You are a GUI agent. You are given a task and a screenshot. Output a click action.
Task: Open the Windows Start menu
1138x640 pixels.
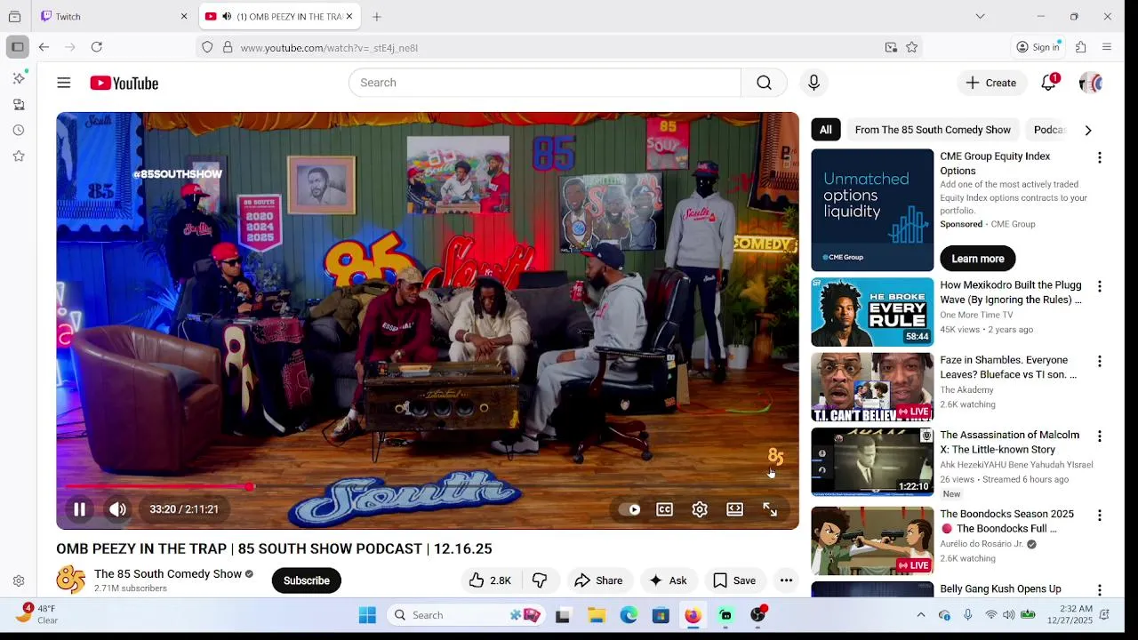367,615
